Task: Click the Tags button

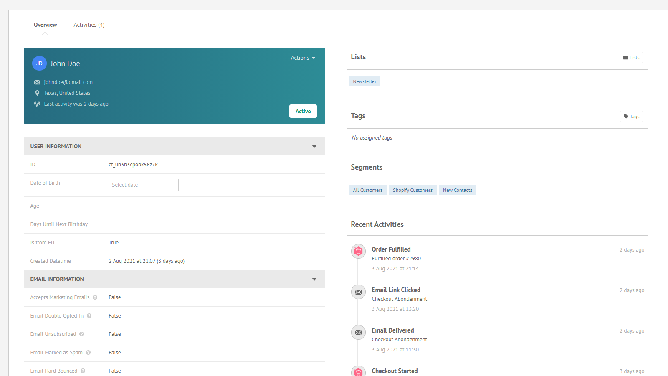Action: pyautogui.click(x=631, y=117)
